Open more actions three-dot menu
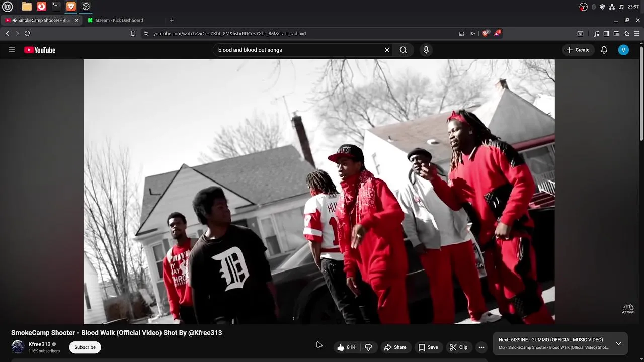 tap(481, 347)
